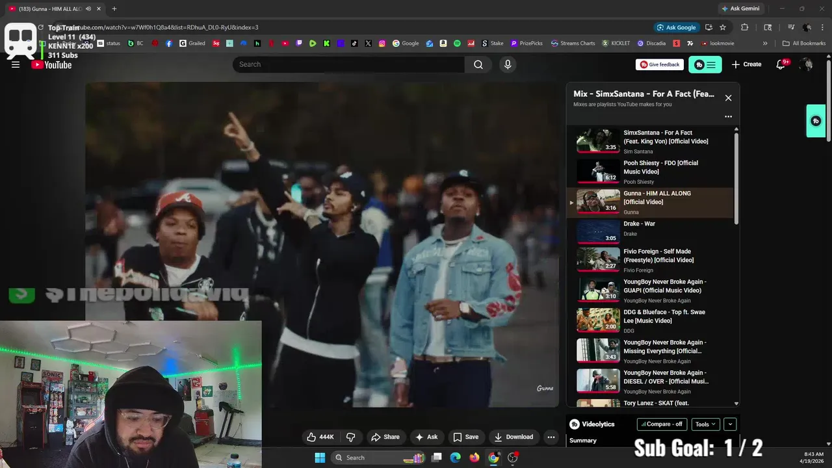The height and width of the screenshot is (468, 832).
Task: Click the teal TubeBuddy icon button in header
Action: [705, 64]
